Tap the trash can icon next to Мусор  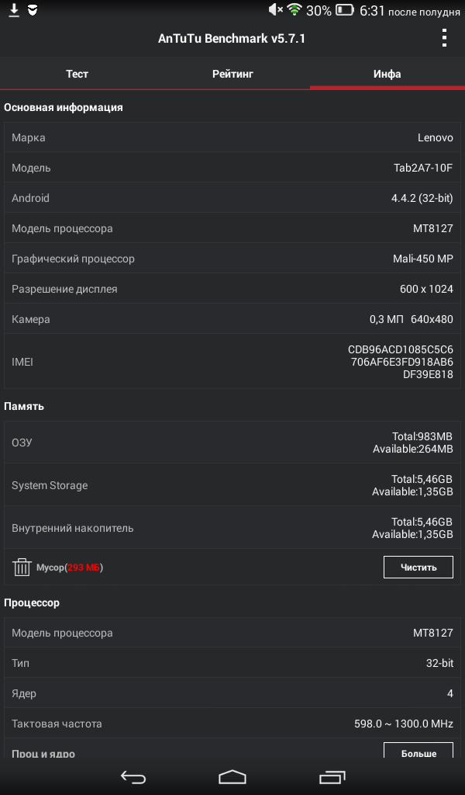coord(22,568)
